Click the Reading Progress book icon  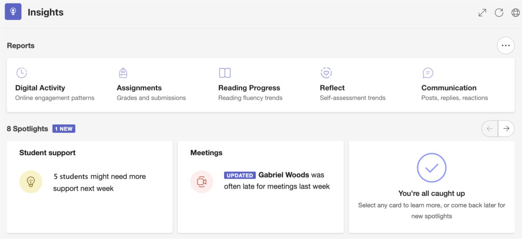pos(225,73)
